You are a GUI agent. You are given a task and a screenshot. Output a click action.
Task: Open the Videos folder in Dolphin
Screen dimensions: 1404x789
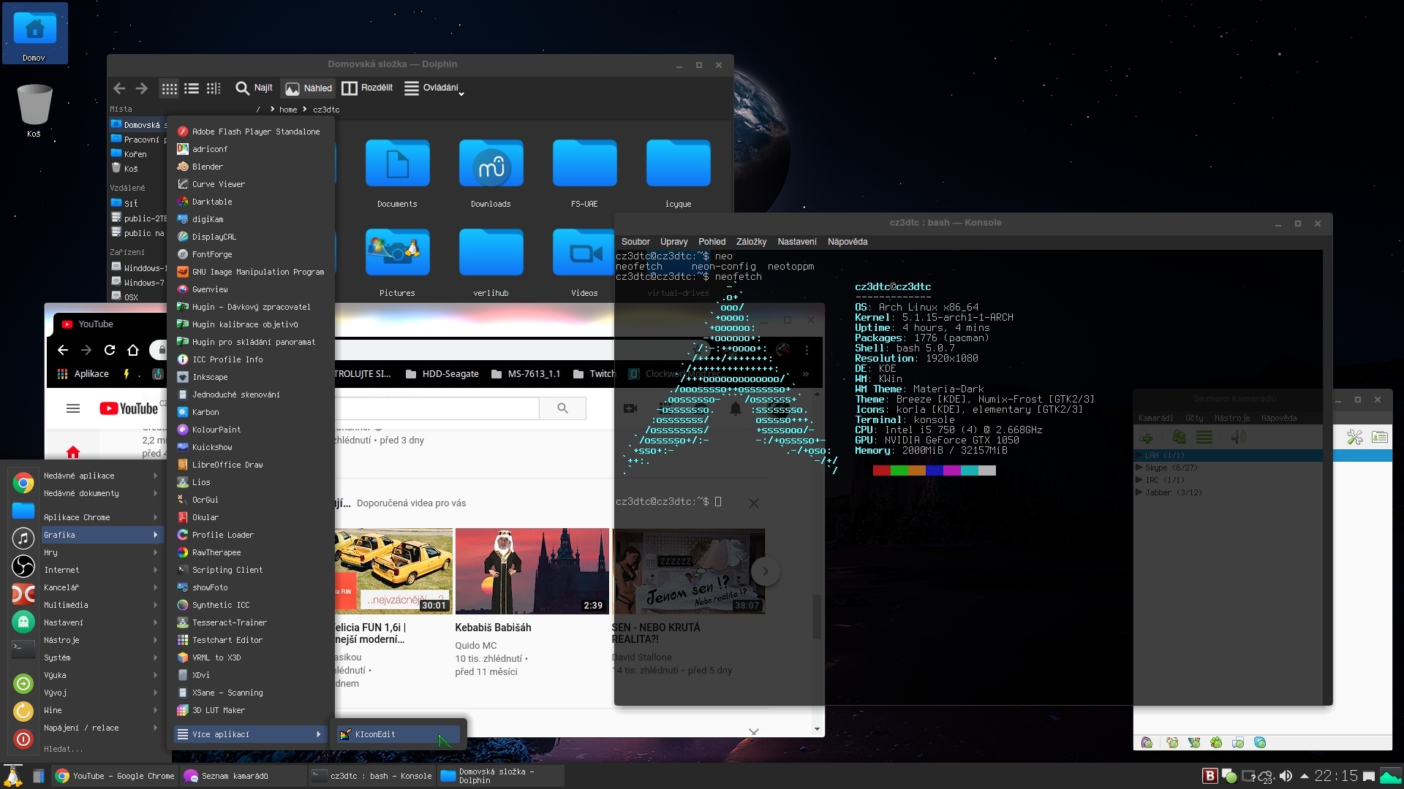[584, 263]
